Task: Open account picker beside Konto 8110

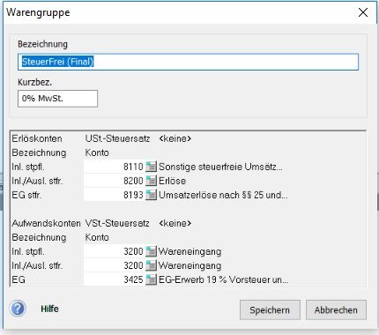Action: (151, 167)
